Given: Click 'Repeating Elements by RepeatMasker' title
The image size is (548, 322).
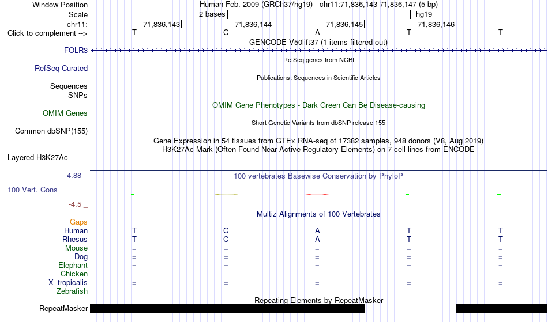Looking at the screenshot, I should (x=319, y=300).
